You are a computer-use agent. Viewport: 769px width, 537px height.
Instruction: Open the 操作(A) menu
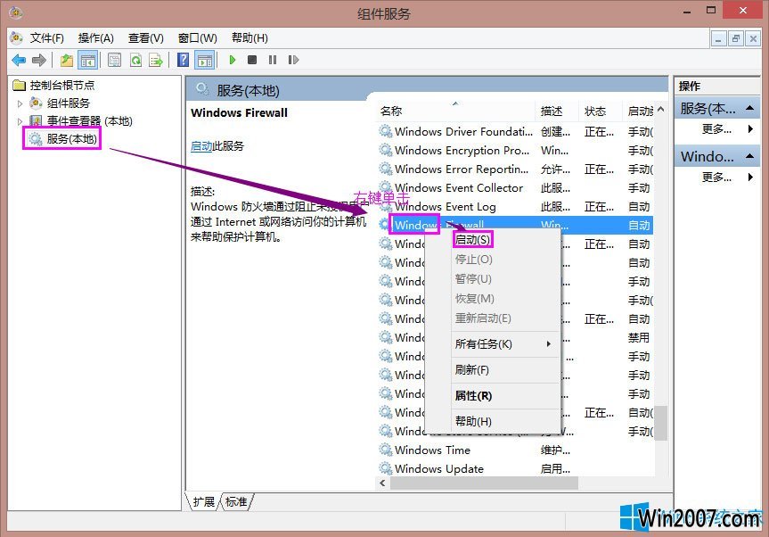pos(95,38)
